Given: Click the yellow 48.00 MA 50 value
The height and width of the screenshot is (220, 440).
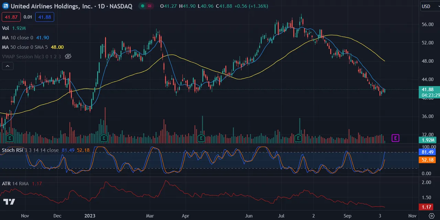Looking at the screenshot, I should [x=57, y=47].
